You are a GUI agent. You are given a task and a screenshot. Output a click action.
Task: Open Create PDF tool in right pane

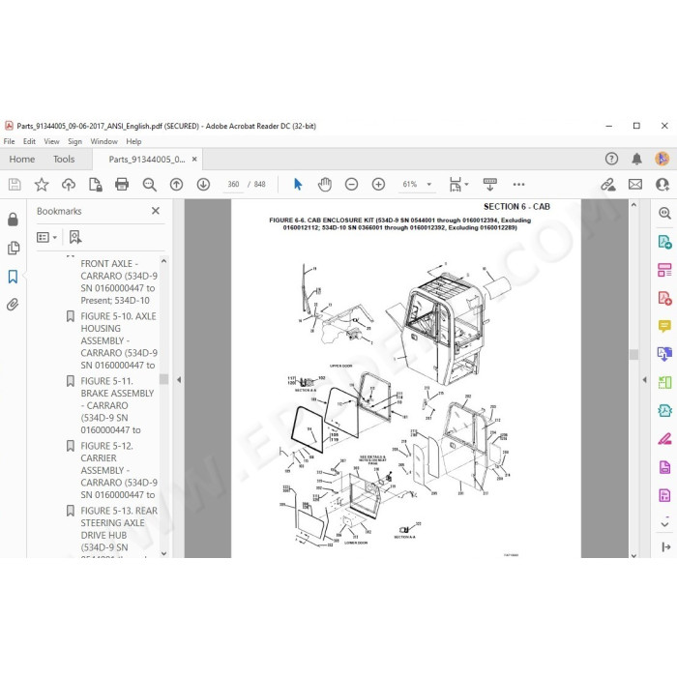(664, 298)
